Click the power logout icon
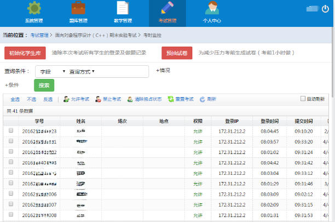 tap(326, 8)
